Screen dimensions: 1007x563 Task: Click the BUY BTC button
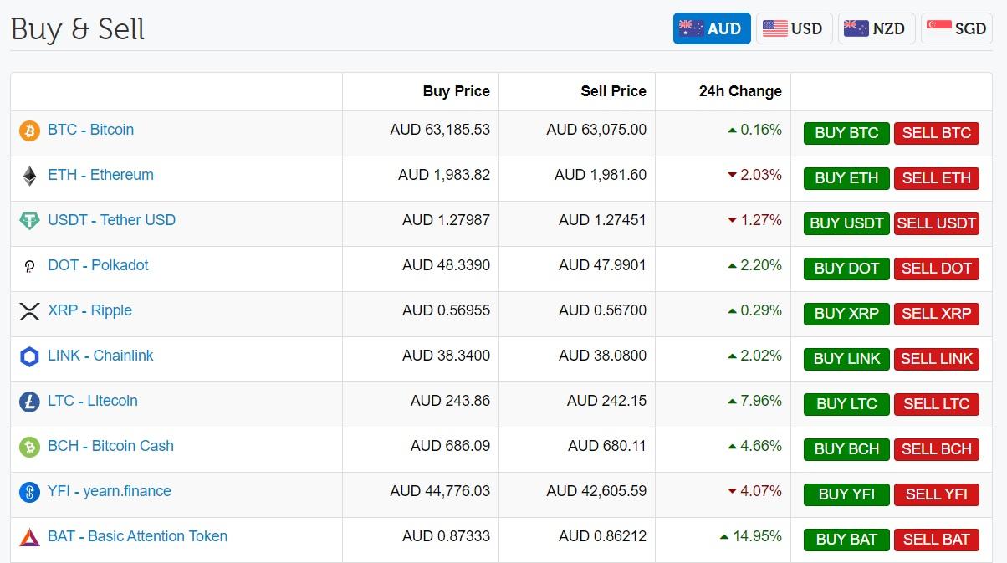pyautogui.click(x=846, y=133)
